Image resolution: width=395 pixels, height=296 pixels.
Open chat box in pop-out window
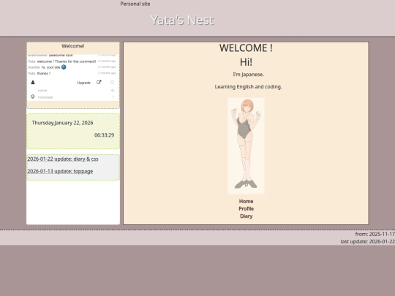[x=99, y=83]
